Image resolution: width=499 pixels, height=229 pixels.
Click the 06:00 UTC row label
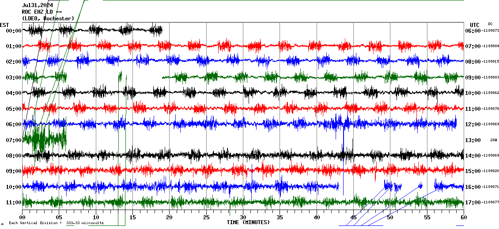click(473, 31)
